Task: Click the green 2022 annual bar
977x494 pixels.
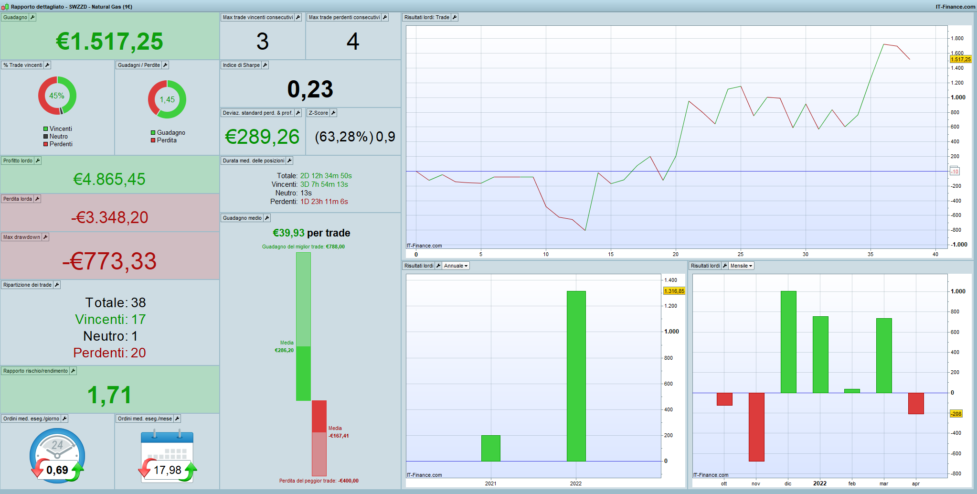Action: click(576, 376)
